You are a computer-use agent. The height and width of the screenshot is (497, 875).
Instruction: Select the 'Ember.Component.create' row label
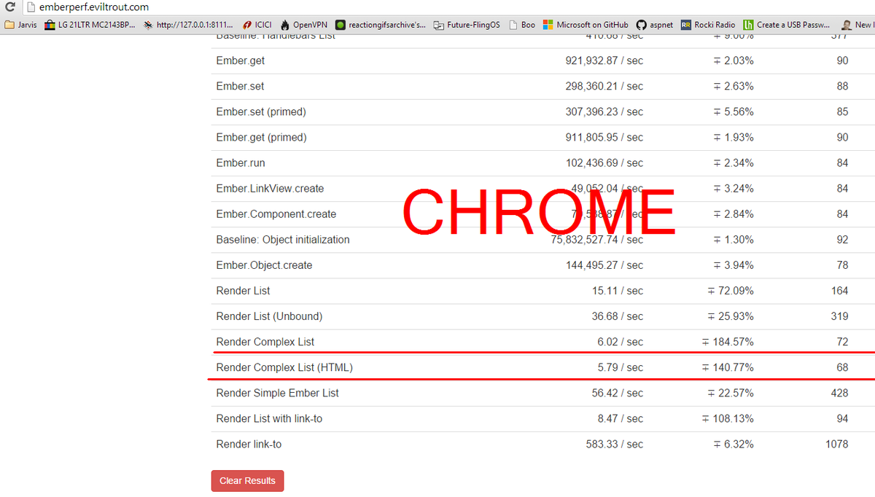pyautogui.click(x=276, y=214)
